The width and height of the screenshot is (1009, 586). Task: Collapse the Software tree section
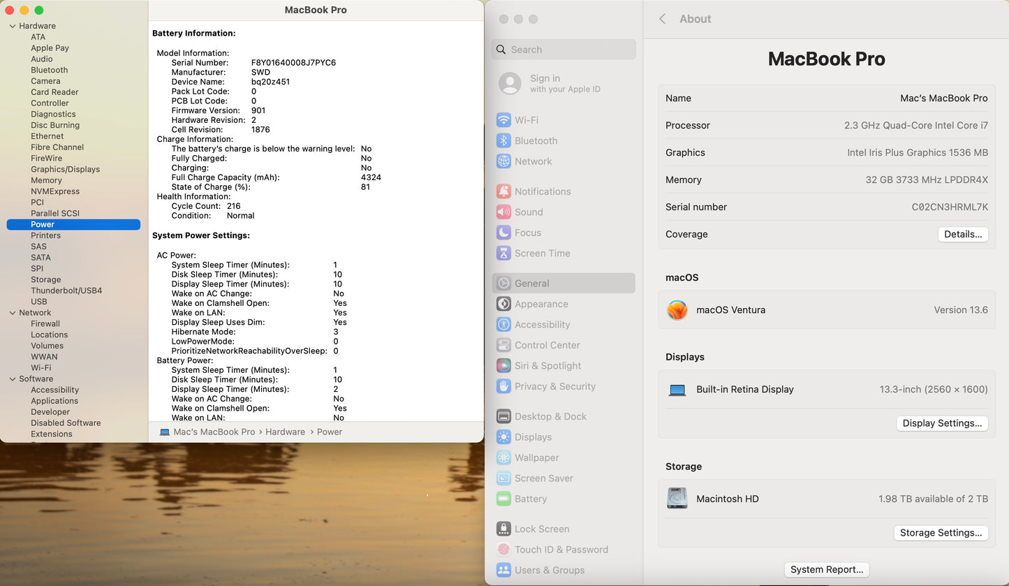pos(13,379)
